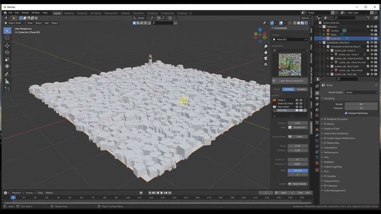Click the viewport pan hand icon
This screenshot has width=381, height=214.
(266, 52)
